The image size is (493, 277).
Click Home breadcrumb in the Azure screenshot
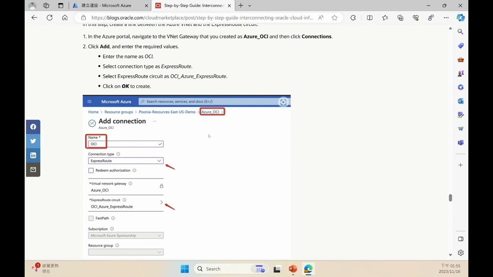[x=93, y=112]
